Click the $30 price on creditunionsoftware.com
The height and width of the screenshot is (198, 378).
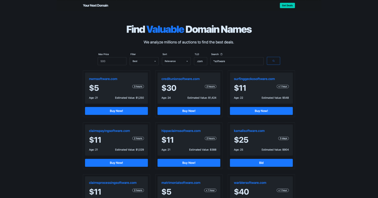pyautogui.click(x=169, y=88)
